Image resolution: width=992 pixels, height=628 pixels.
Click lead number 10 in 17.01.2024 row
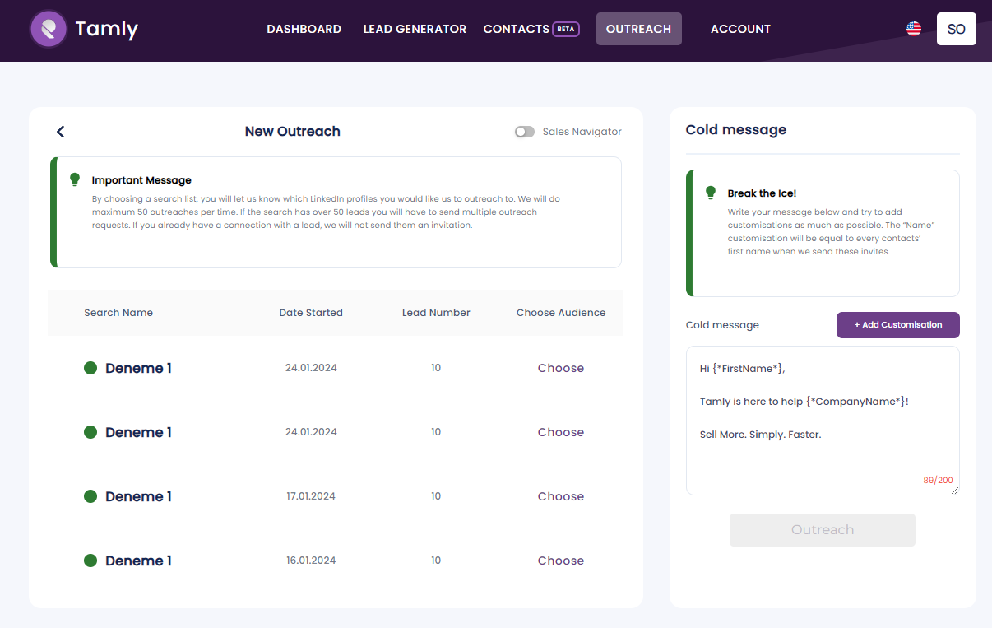click(436, 496)
